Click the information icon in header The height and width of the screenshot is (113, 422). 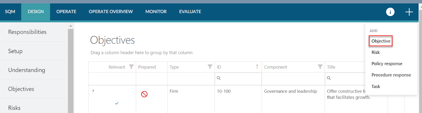tap(390, 12)
